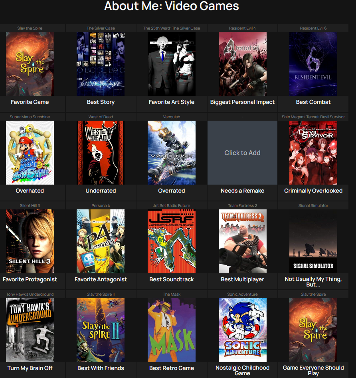
Task: Click the Slay the Spire II cover
Action: click(101, 330)
